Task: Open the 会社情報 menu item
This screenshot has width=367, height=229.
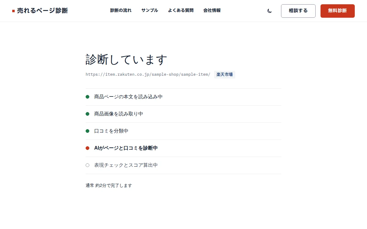Action: (x=212, y=10)
